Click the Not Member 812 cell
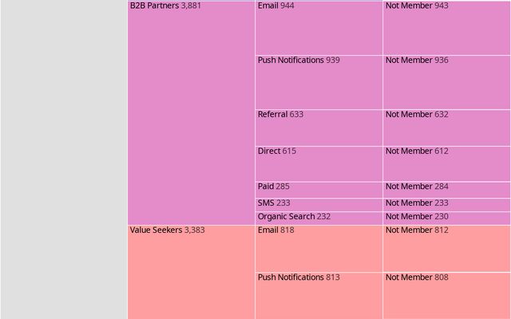Image resolution: width=511 pixels, height=319 pixels. click(447, 249)
